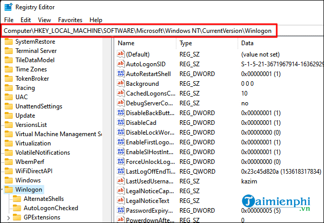Click the PowerdownAfte... value icon
The width and height of the screenshot is (324, 223).
121,219
